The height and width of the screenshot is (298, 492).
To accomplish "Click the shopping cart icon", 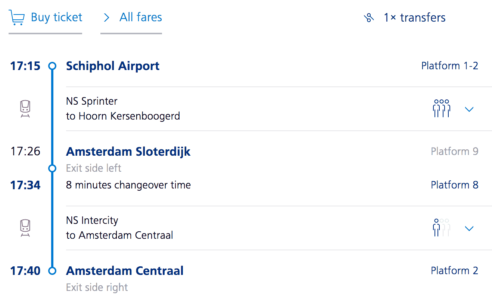I will 17,18.
